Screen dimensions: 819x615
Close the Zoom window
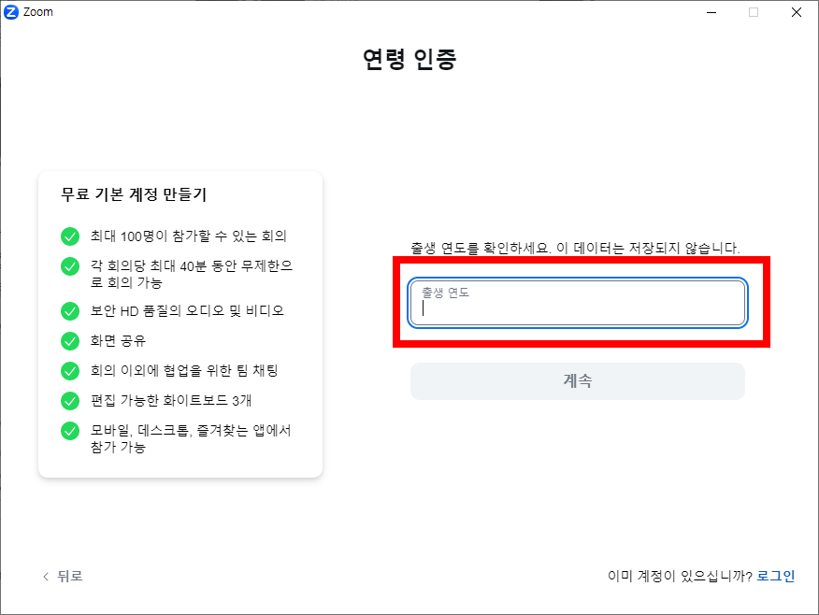tap(796, 12)
